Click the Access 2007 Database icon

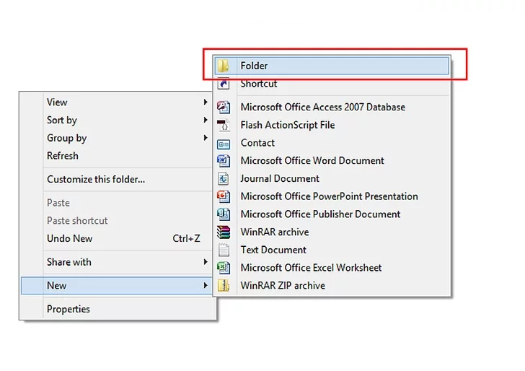pos(224,108)
